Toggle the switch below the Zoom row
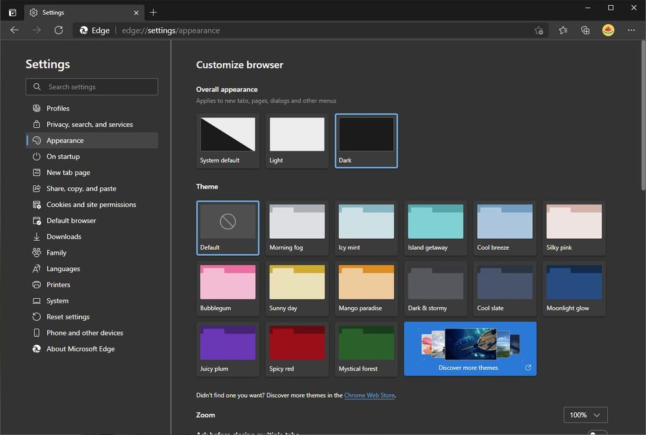 (597, 432)
